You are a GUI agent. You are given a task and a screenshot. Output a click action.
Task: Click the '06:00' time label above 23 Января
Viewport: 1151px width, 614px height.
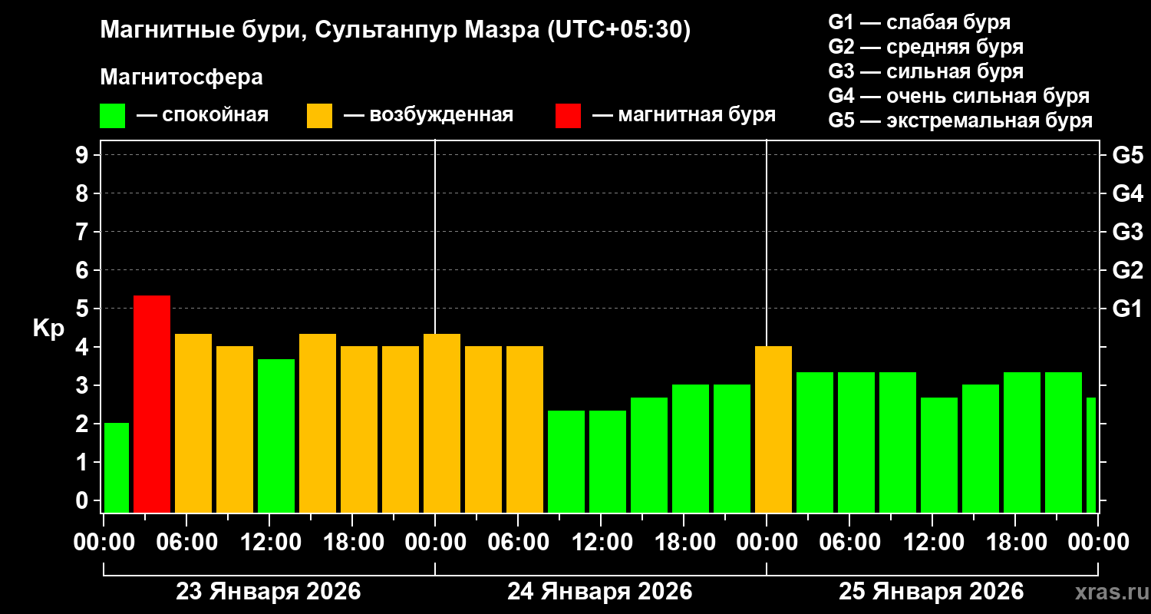186,542
